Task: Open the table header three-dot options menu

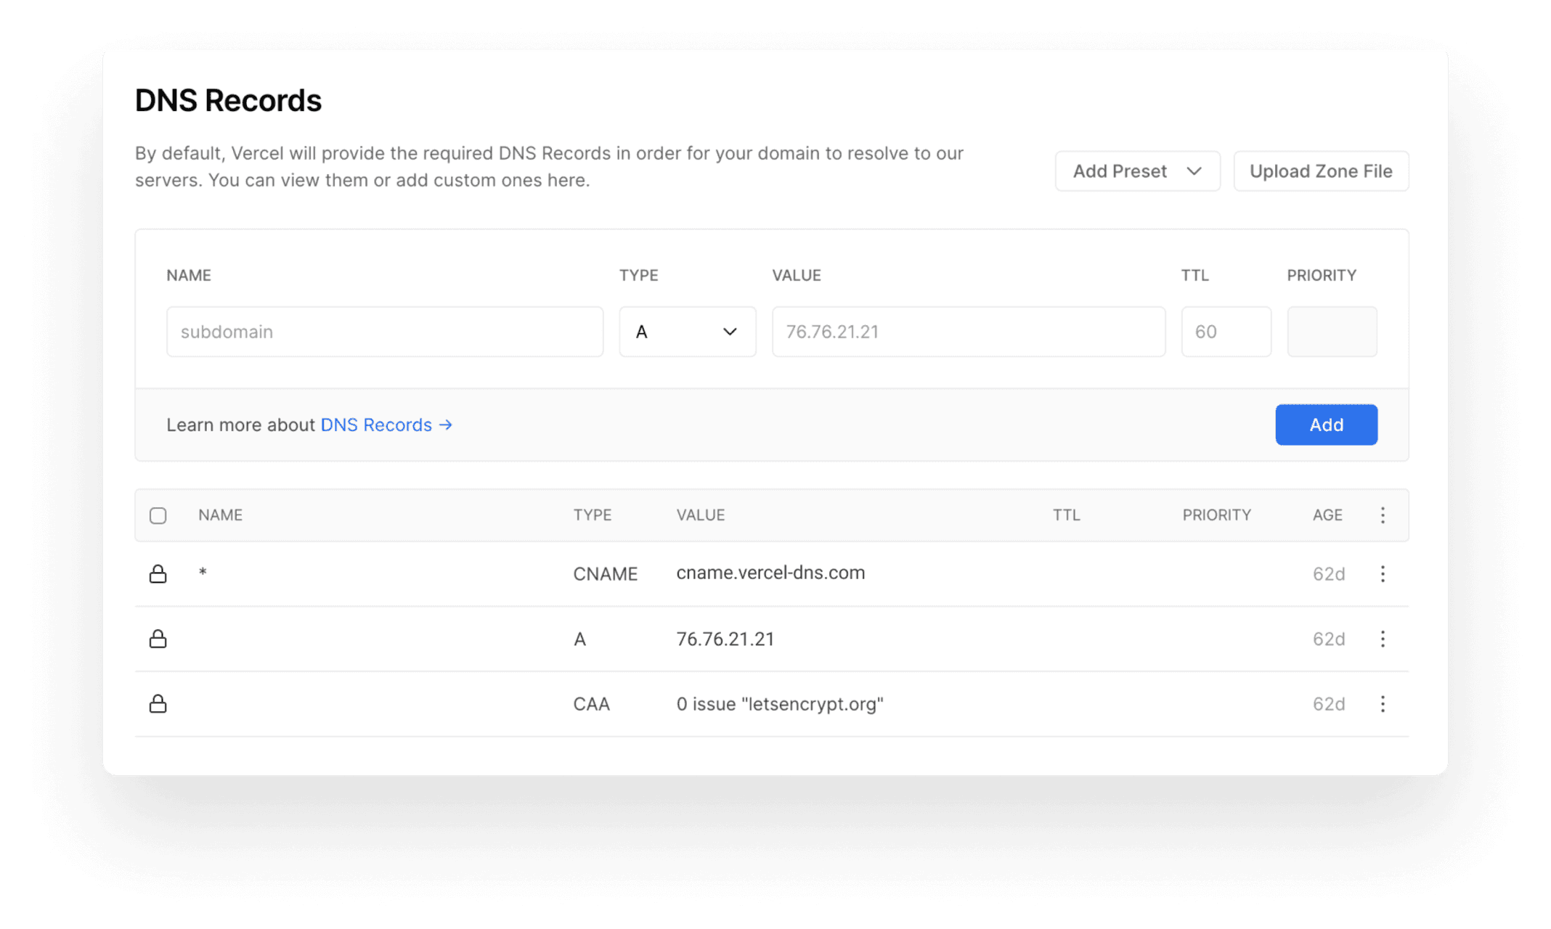Action: coord(1383,515)
